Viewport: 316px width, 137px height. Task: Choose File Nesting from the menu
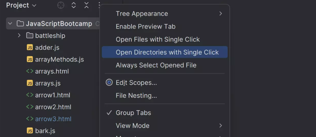pos(136,96)
